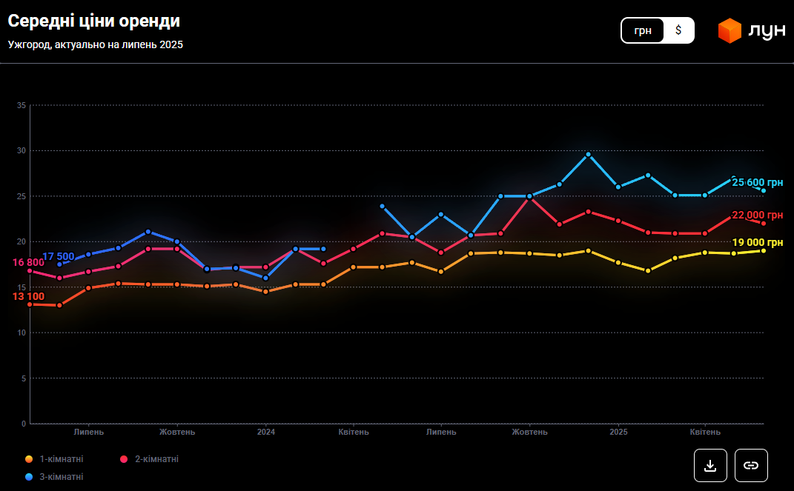Image resolution: width=794 pixels, height=491 pixels.
Task: Hide the 3-кімнатні series via legend
Action: 61,477
